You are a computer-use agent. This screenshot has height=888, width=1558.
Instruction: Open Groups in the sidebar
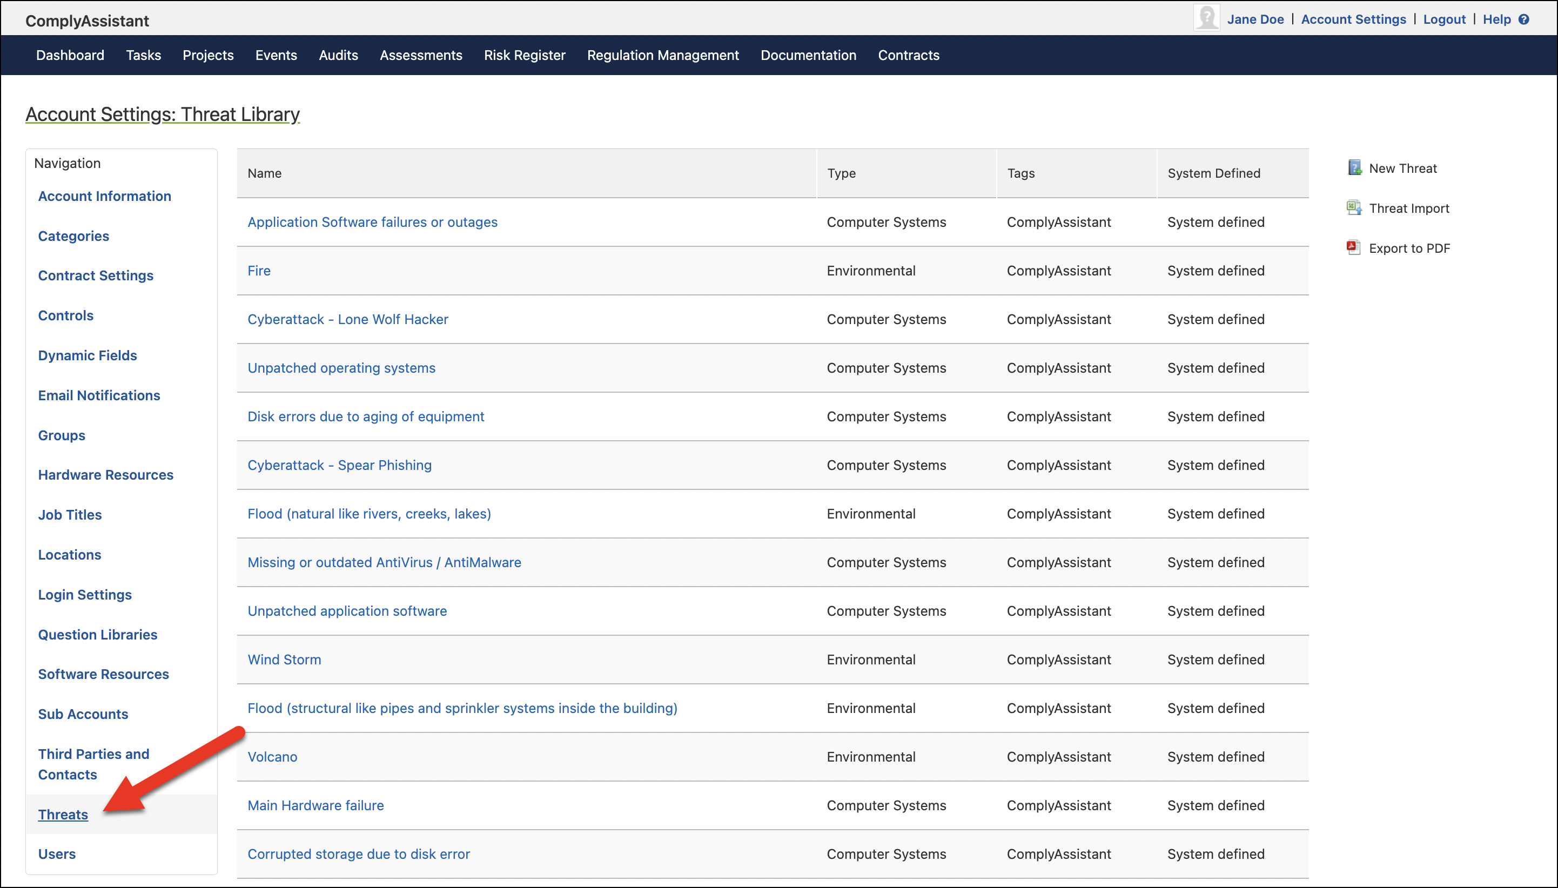pyautogui.click(x=62, y=435)
